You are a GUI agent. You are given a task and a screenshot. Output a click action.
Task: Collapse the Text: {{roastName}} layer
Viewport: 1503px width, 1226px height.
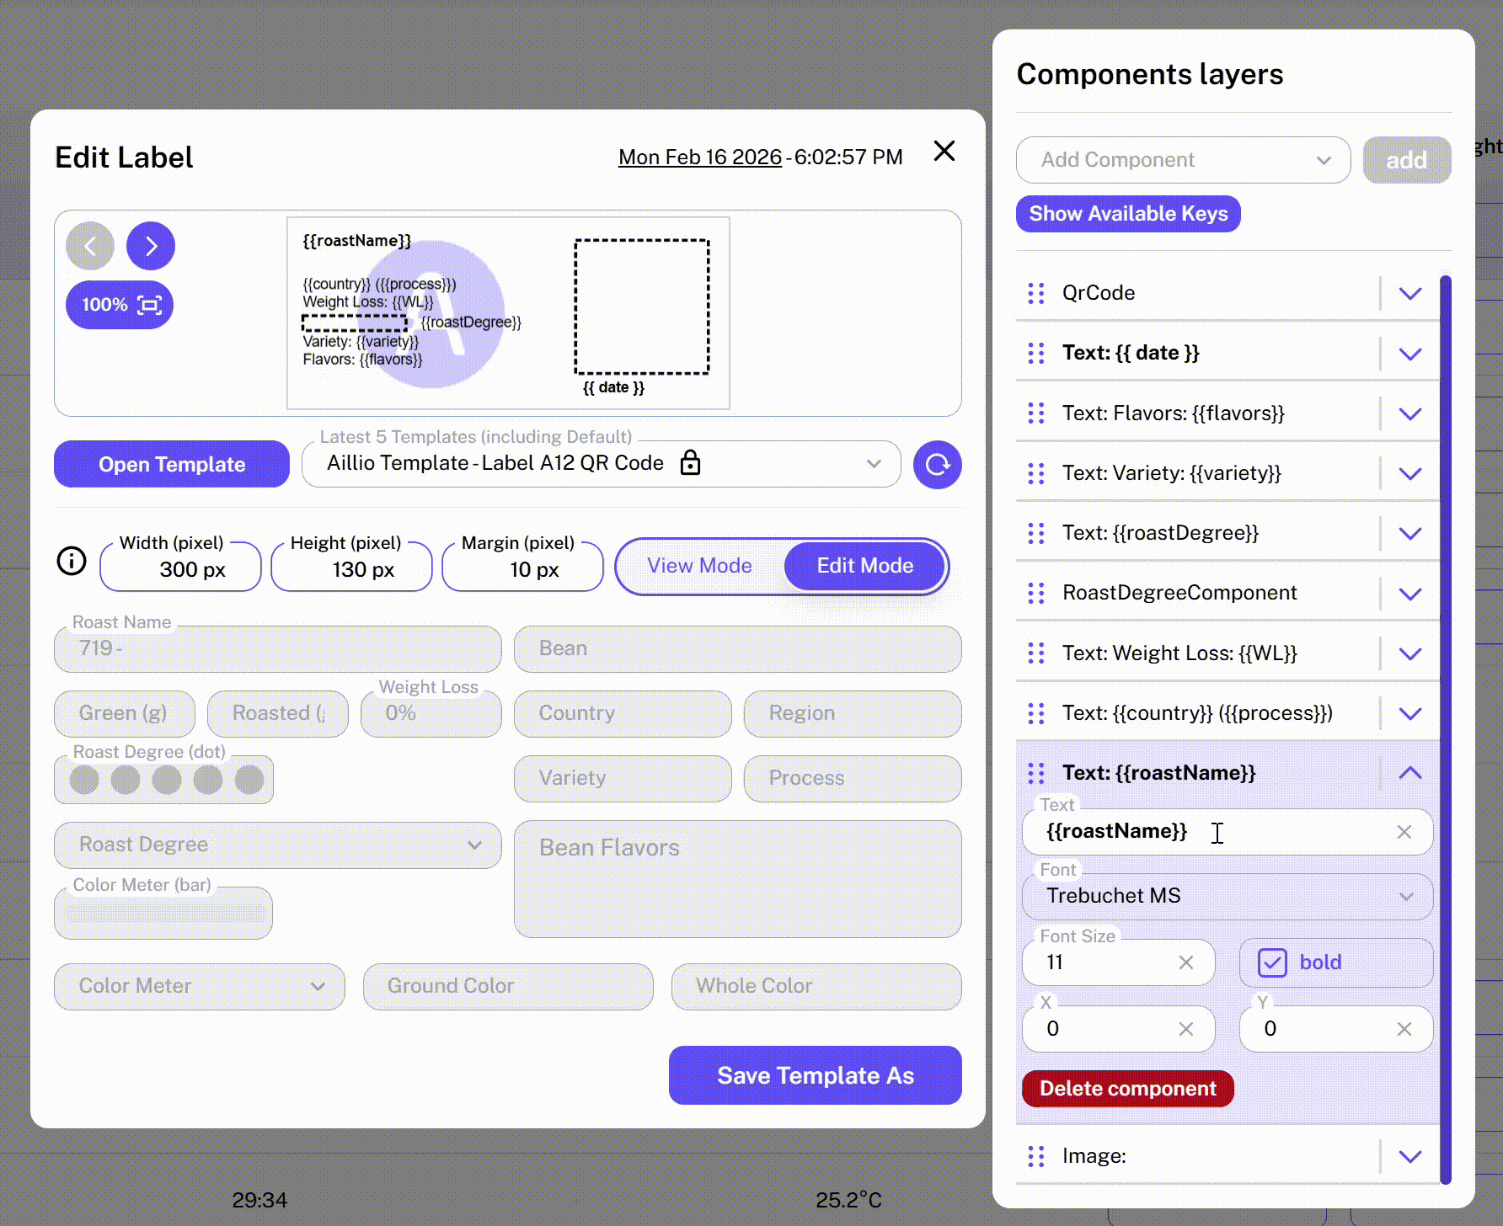pos(1409,773)
